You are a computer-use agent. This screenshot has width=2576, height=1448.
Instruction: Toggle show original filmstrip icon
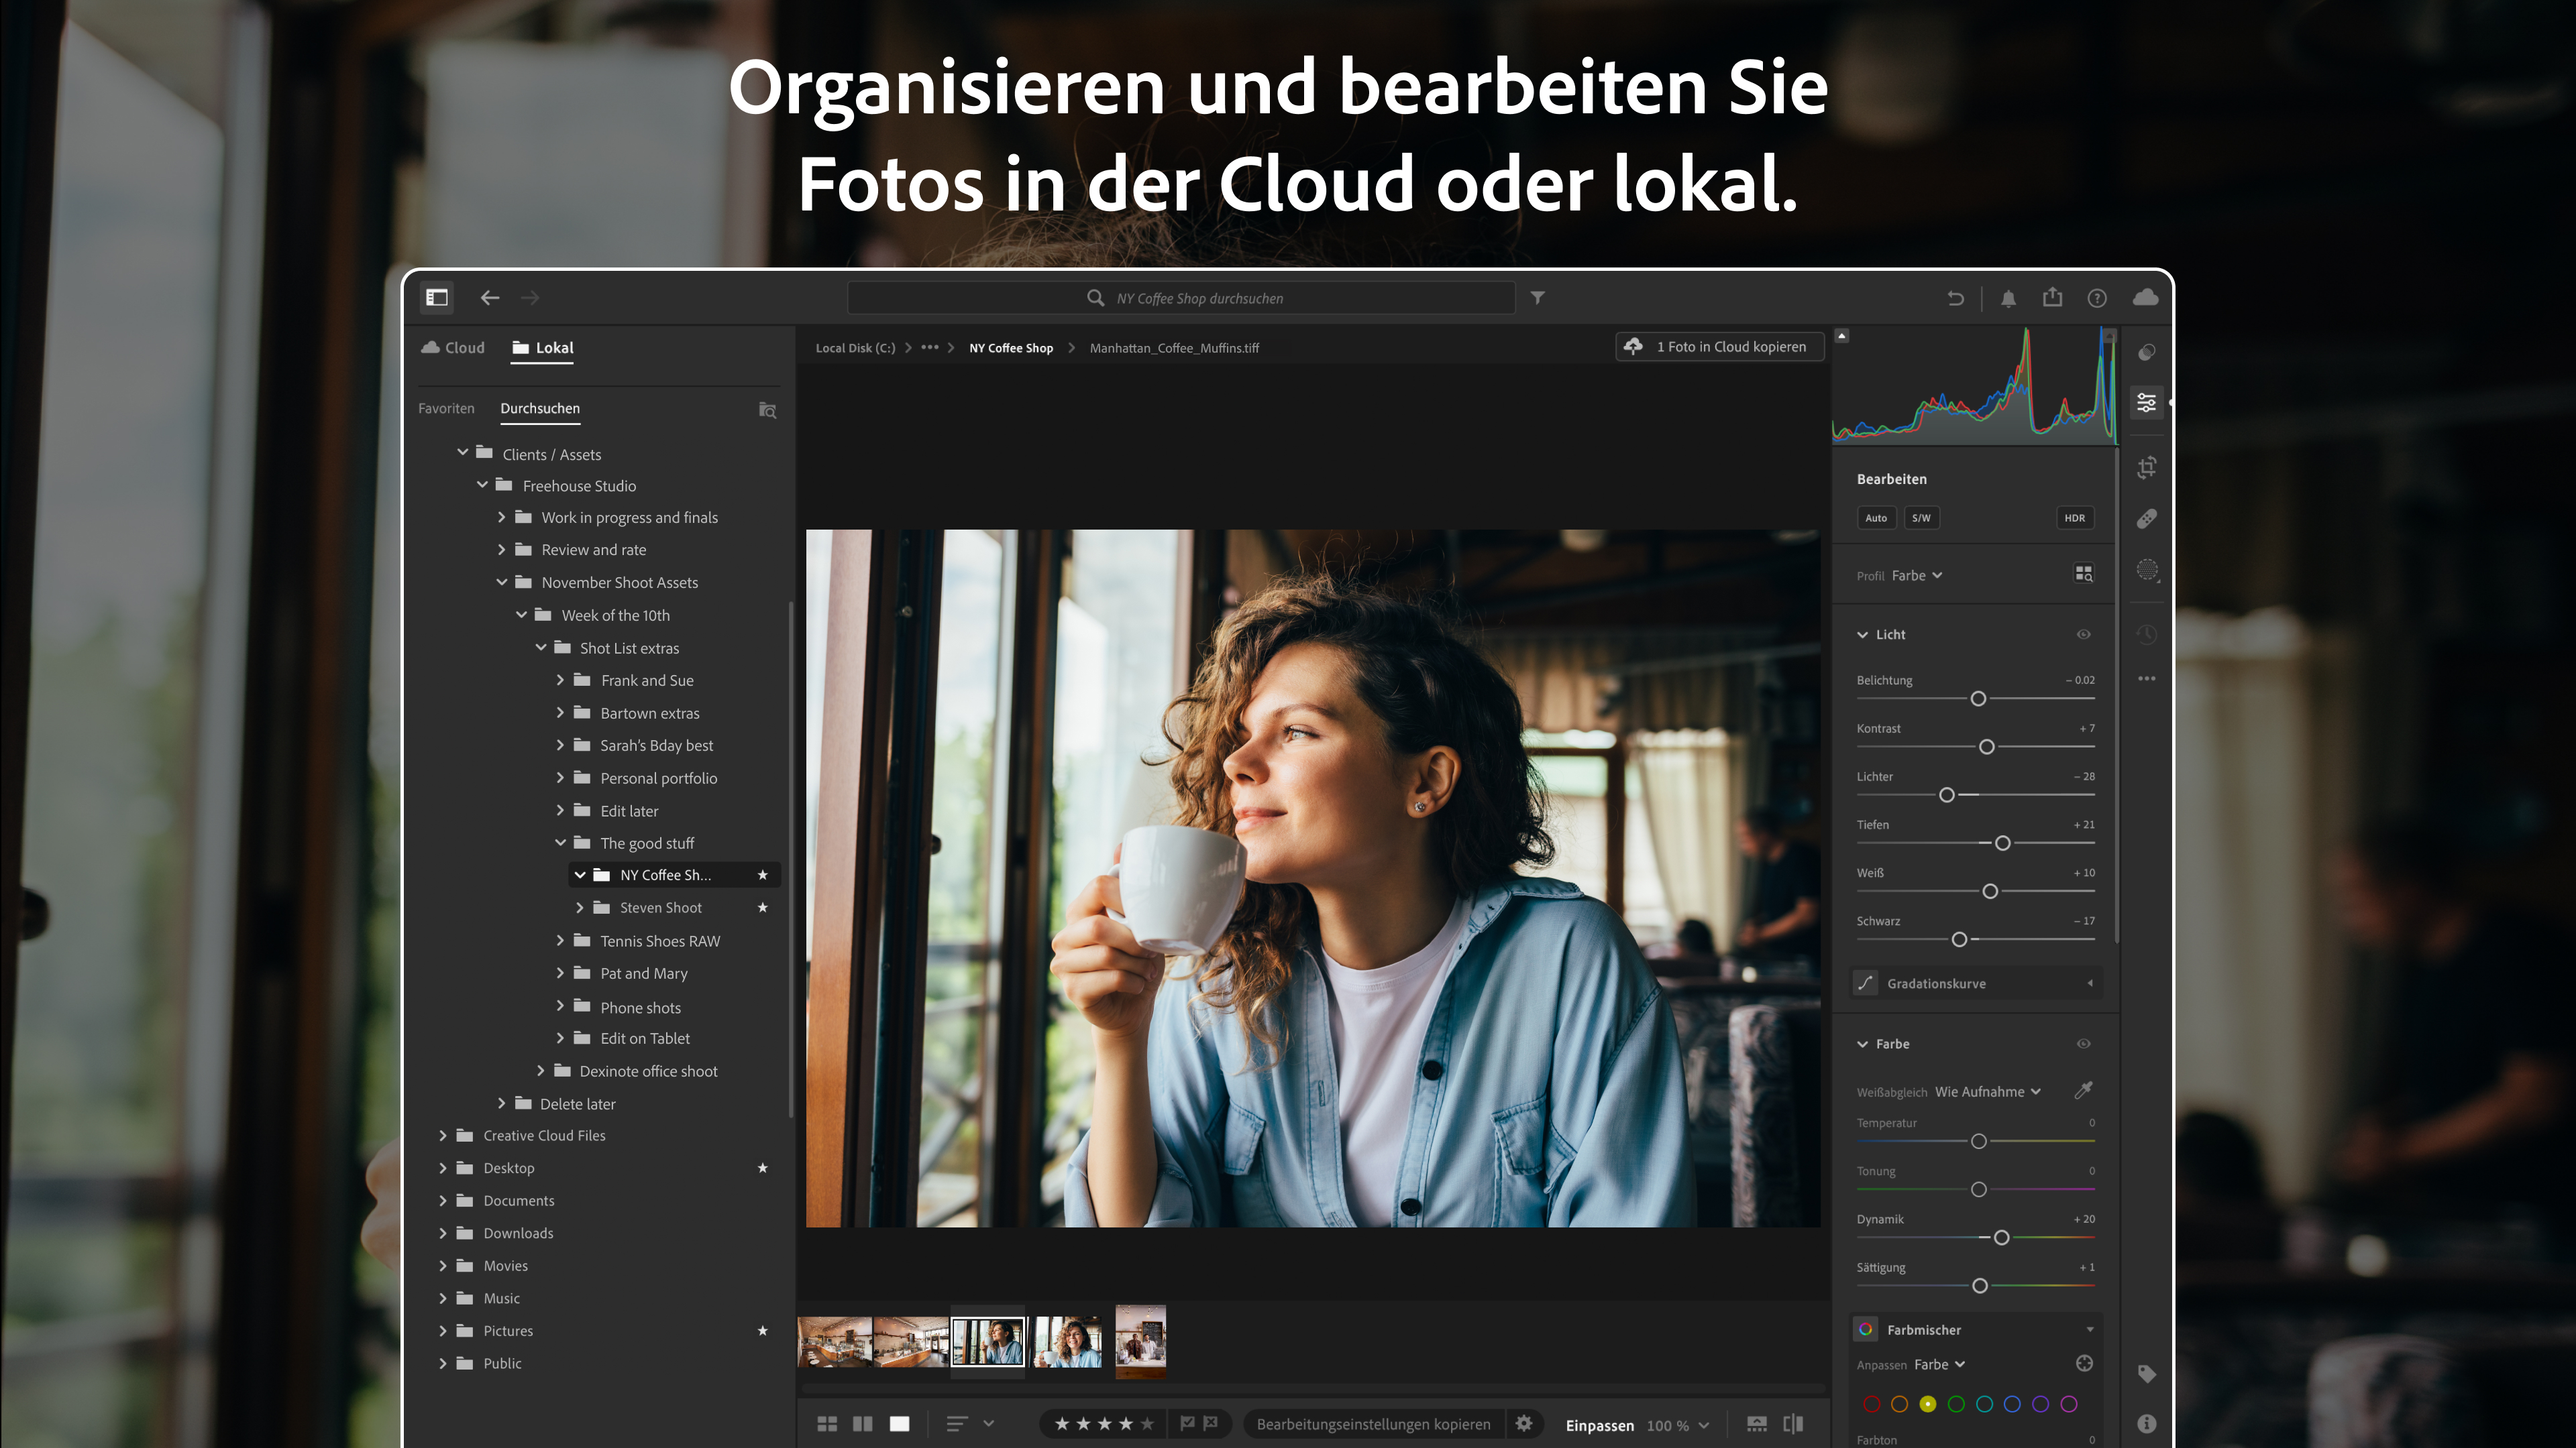pos(1757,1424)
